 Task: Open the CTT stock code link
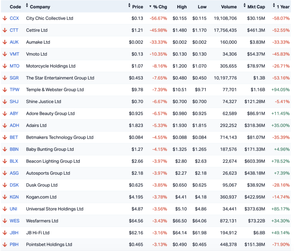pos(14,30)
